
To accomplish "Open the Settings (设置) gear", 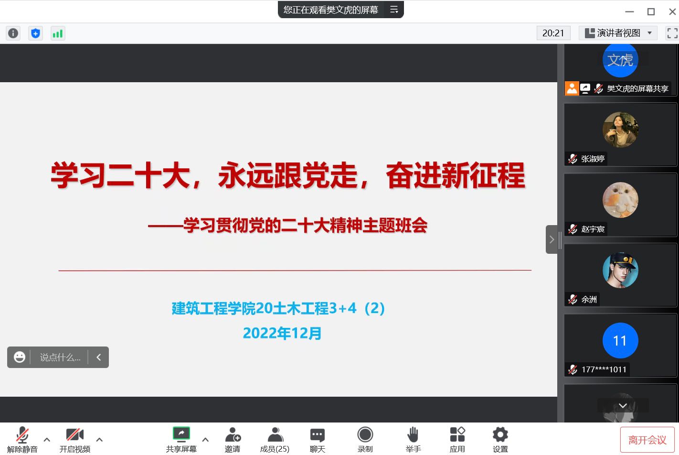I will point(500,439).
